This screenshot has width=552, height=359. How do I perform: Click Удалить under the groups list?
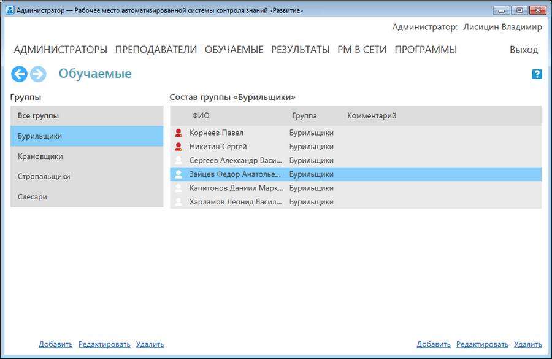tap(150, 344)
